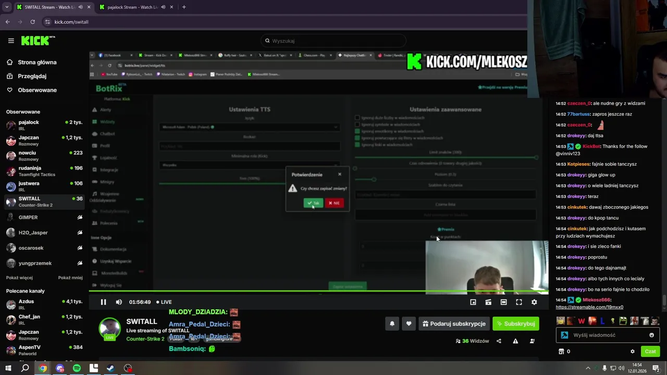Open the justwera channel in the sidebar

(x=44, y=186)
